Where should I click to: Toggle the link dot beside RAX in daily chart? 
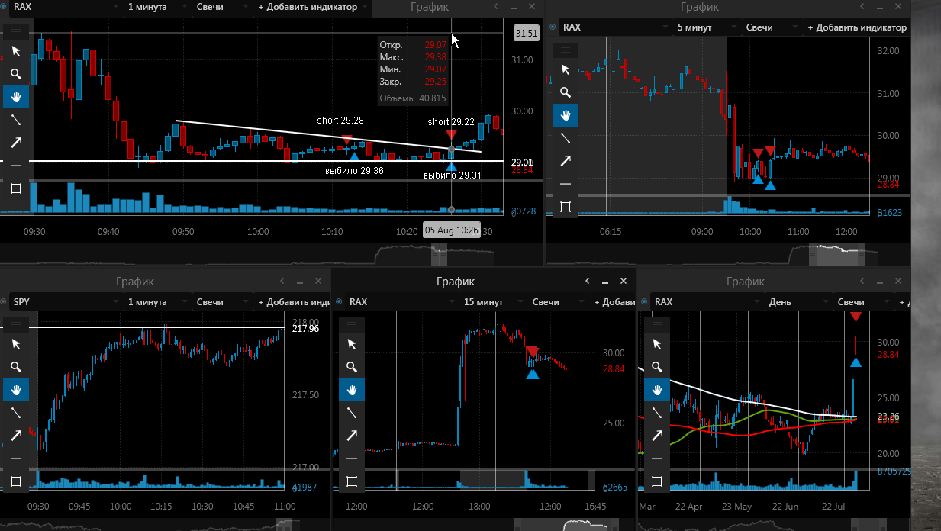[x=644, y=302]
